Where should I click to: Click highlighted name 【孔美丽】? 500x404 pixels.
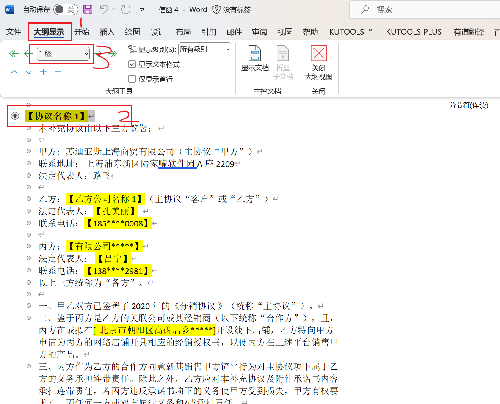[116, 211]
